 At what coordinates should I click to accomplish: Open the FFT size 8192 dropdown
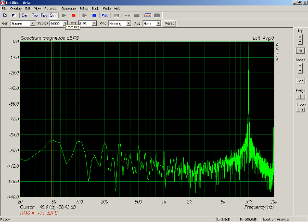point(94,24)
